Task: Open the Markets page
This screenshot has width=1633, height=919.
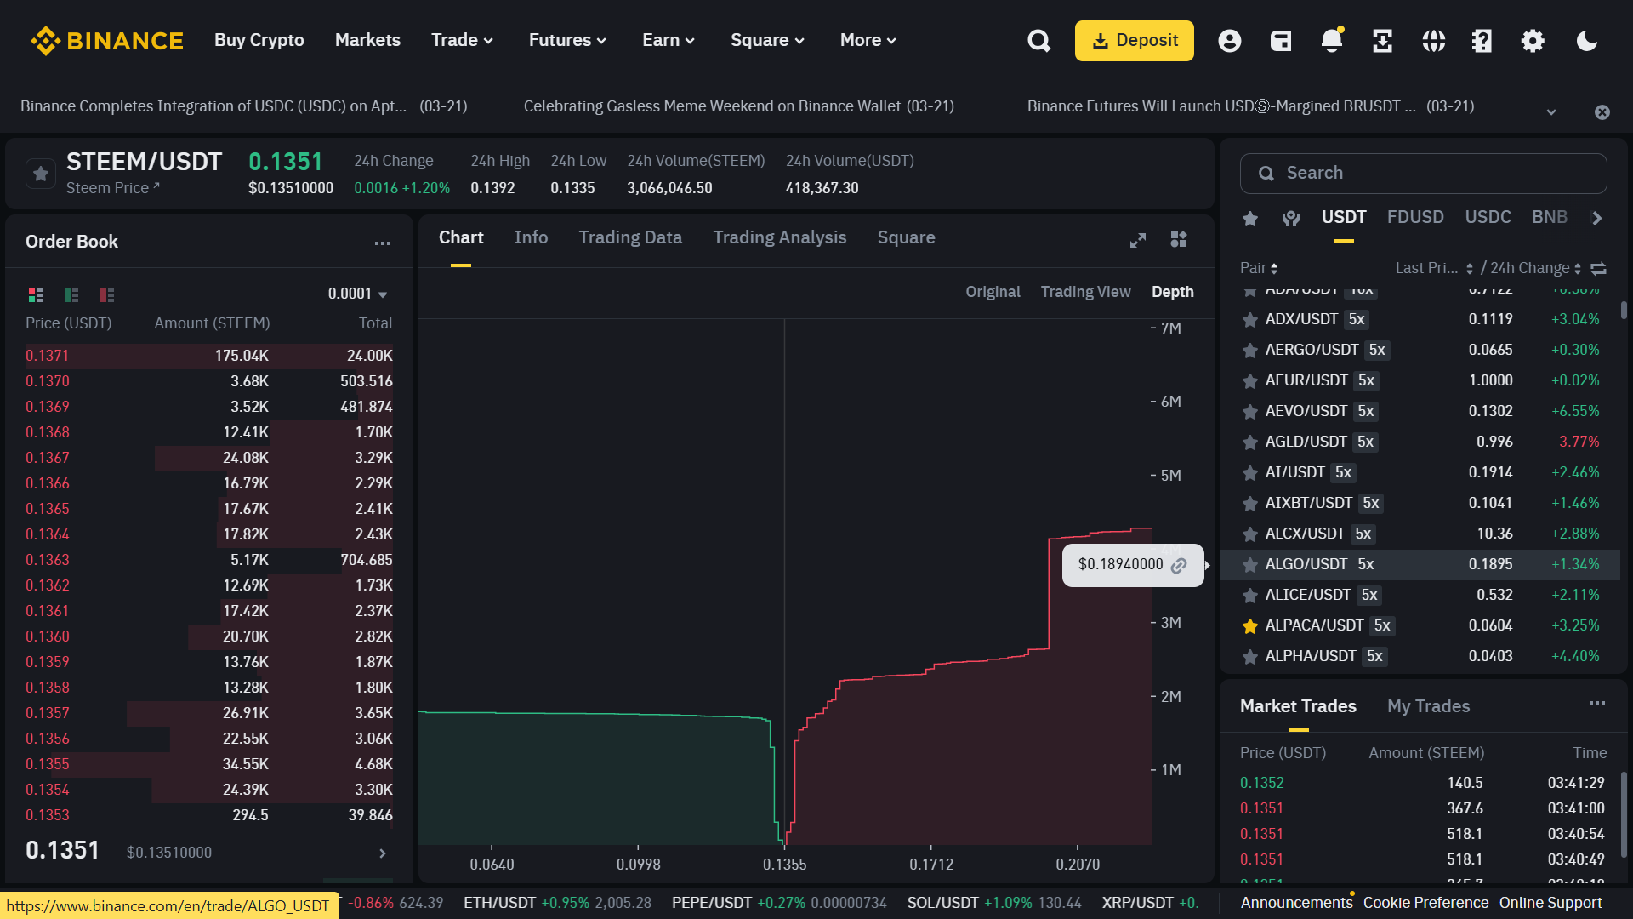Action: [367, 40]
